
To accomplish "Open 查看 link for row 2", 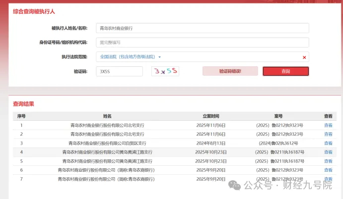I will (328, 134).
